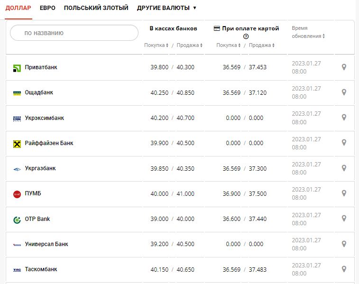Open the Укрэксимбанк bank link
The height and width of the screenshot is (284, 359).
(44, 118)
